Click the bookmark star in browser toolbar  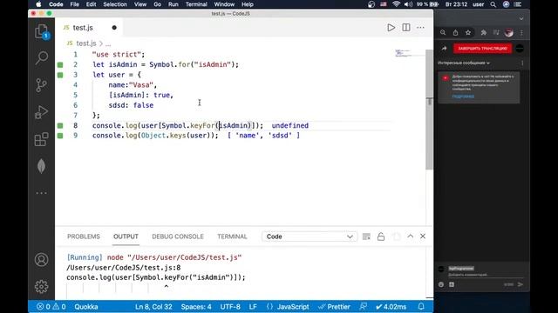click(x=468, y=33)
